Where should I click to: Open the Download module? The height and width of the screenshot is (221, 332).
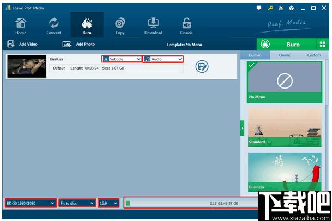(153, 26)
